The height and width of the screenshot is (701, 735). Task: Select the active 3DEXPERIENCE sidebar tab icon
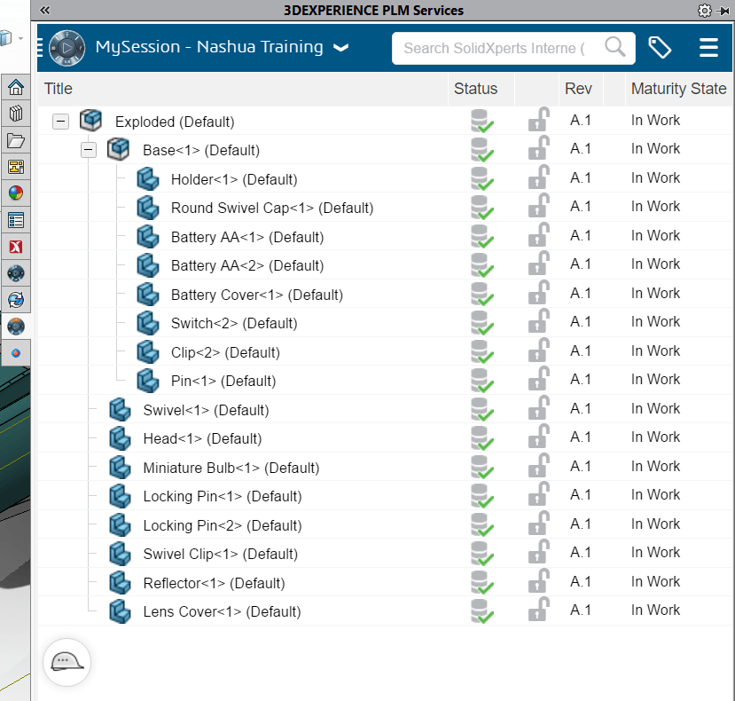tap(16, 327)
